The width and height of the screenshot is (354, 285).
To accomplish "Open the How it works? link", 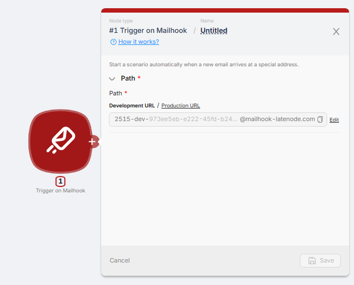I will tap(138, 42).
